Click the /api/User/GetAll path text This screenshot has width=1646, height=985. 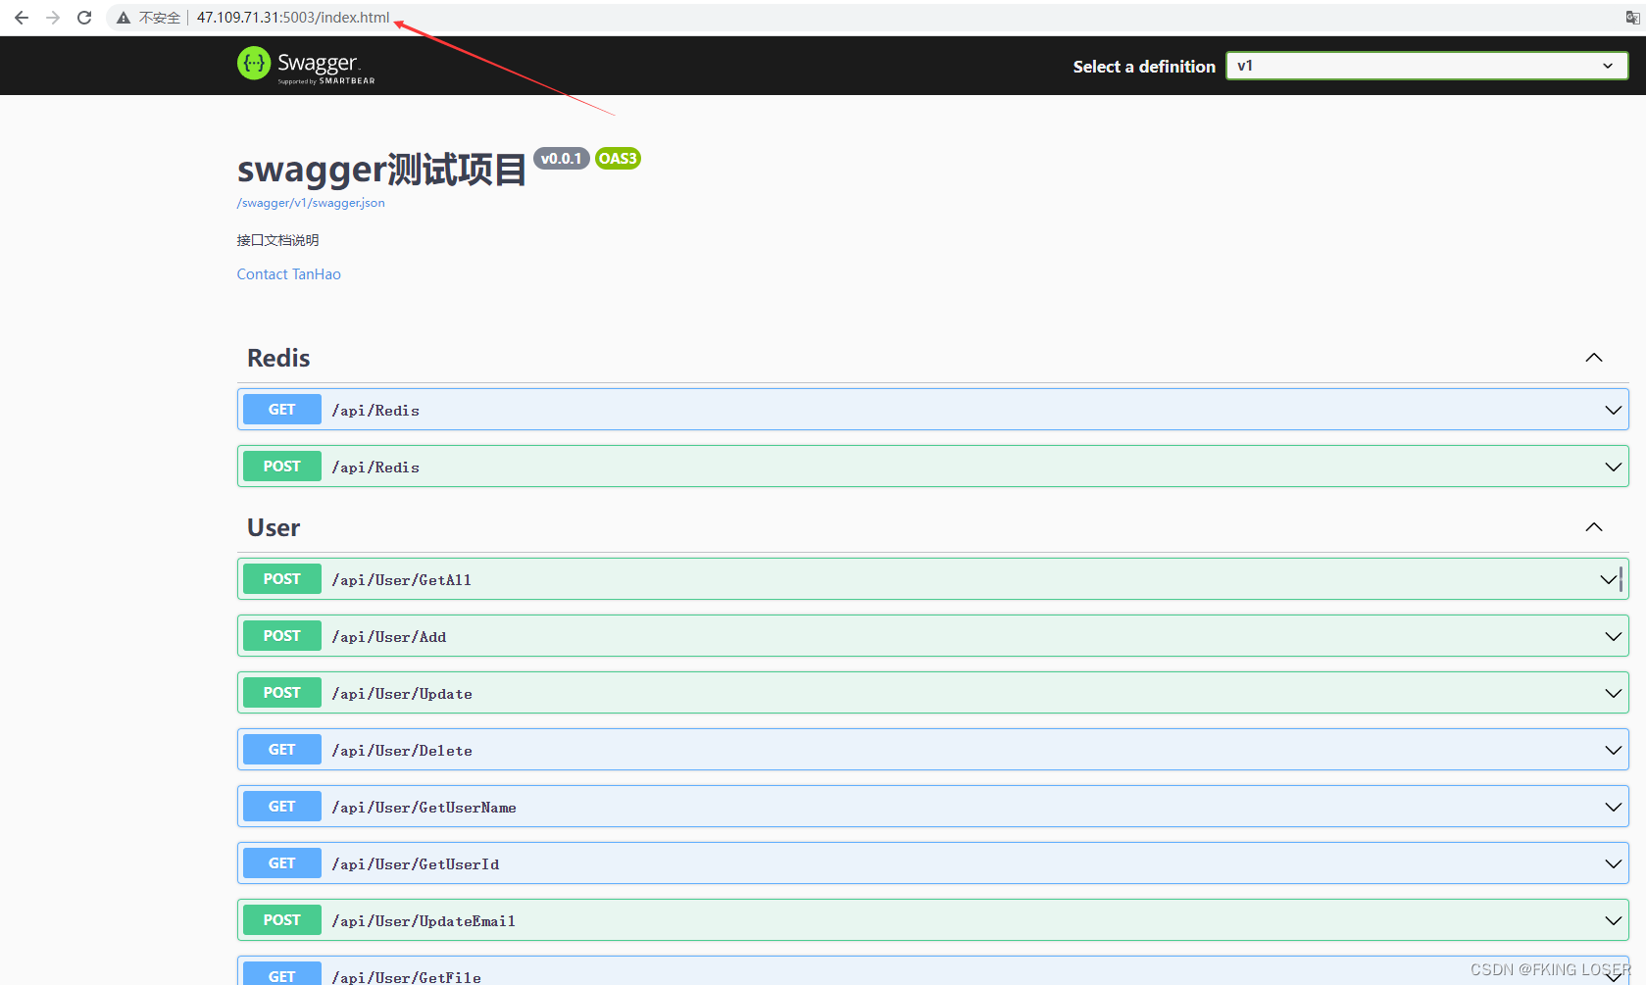pyautogui.click(x=402, y=580)
